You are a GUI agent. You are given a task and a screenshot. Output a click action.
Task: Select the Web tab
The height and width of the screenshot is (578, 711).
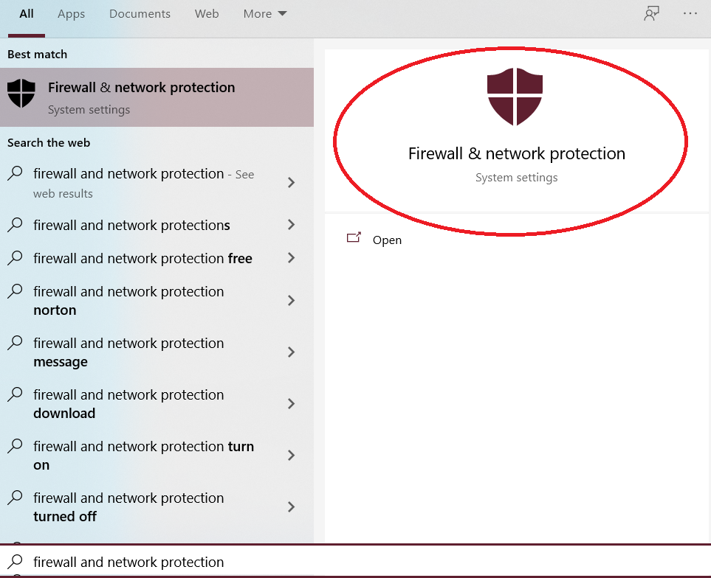click(207, 14)
